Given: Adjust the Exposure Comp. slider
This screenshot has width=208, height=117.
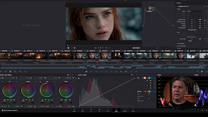Looking at the screenshot, I should click(x=192, y=19).
